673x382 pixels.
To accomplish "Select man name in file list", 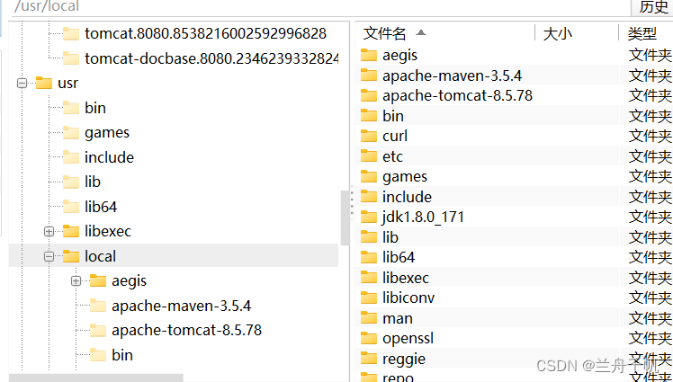I will click(398, 318).
